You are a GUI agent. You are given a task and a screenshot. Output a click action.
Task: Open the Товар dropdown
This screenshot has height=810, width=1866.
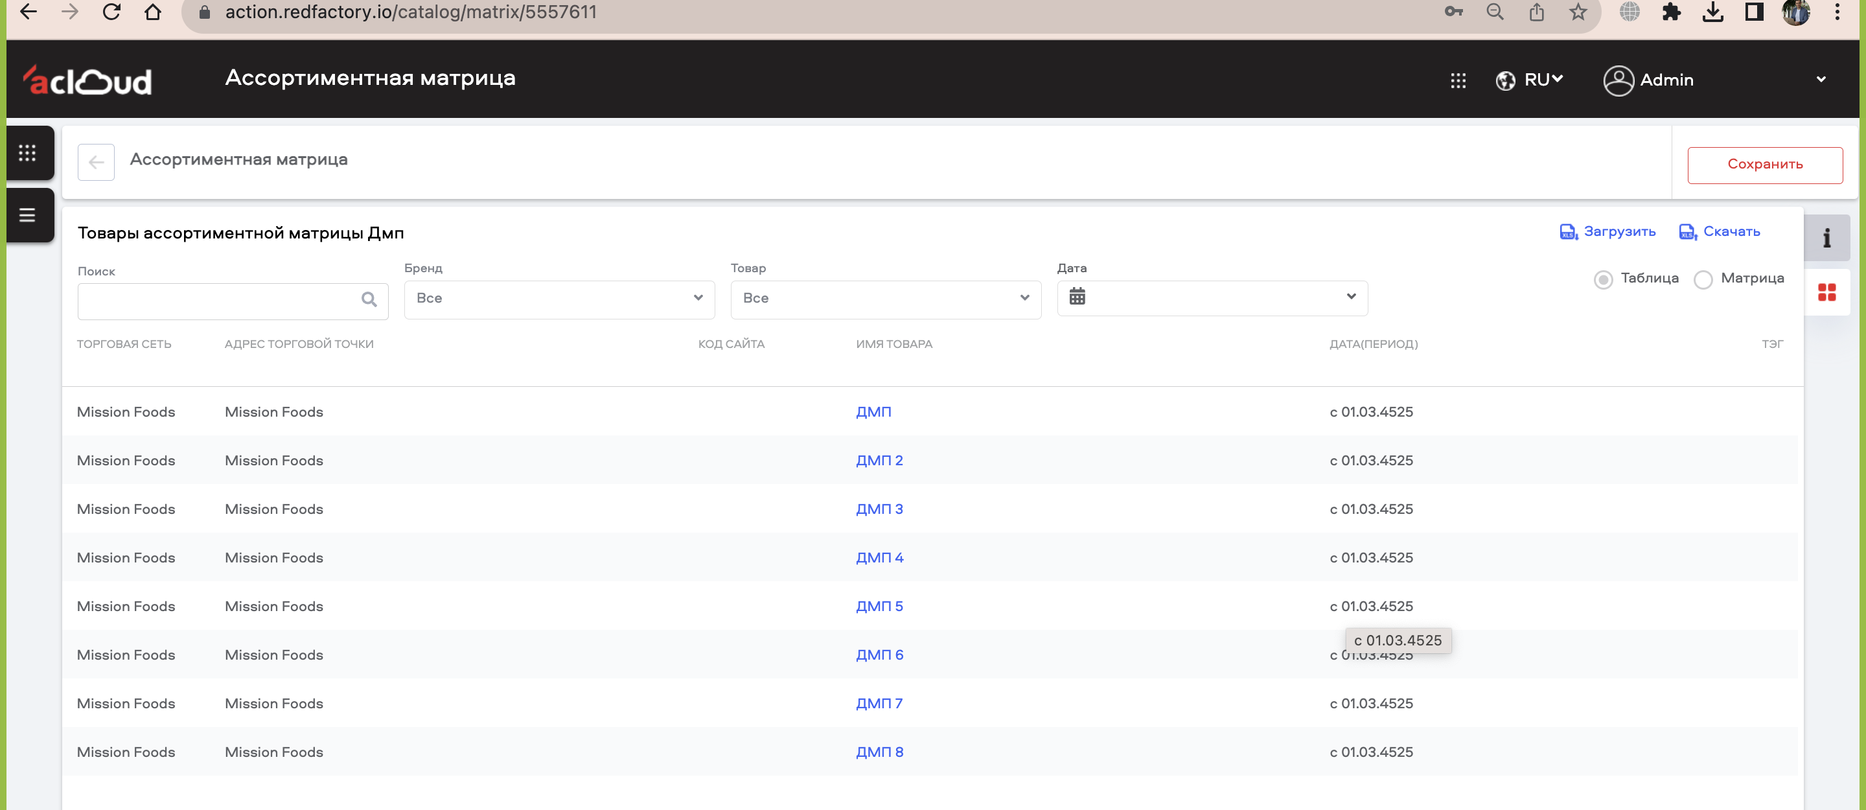pos(886,299)
